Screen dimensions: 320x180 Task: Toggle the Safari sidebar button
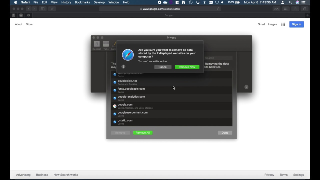tap(43, 9)
